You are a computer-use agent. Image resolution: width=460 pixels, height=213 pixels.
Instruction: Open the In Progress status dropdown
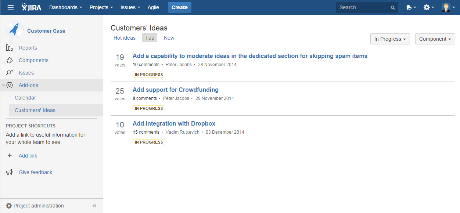390,39
